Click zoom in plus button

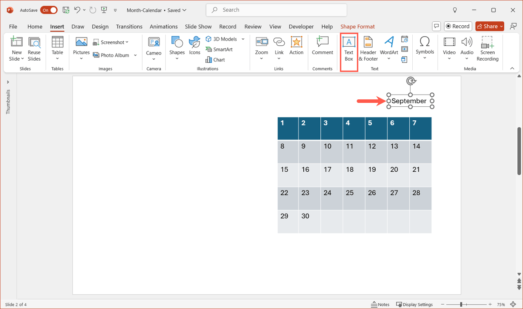[x=490, y=305]
